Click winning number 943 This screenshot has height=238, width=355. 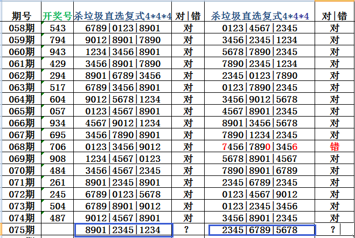[57, 51]
